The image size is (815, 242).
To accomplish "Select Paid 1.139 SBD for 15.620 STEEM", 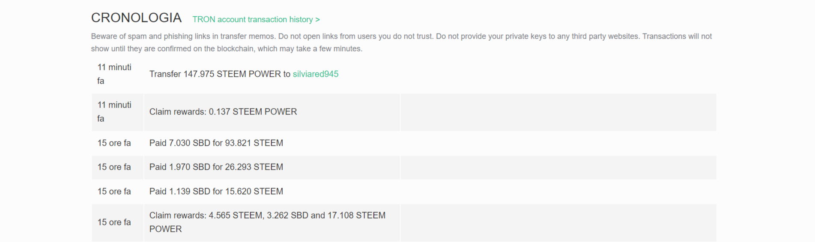I will 216,191.
